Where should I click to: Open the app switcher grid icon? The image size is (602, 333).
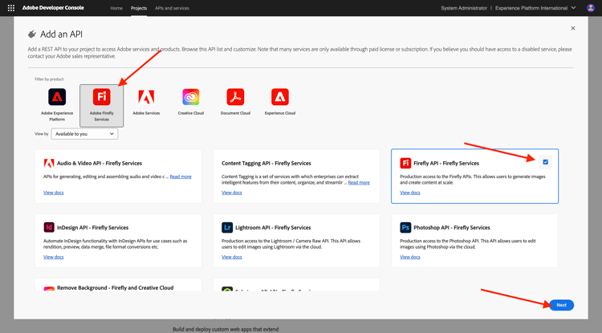[11, 8]
